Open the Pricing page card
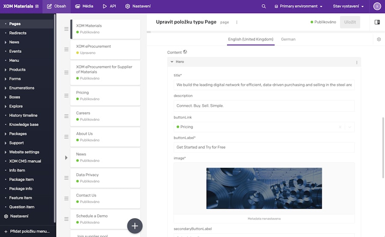This screenshot has width=385, height=237. click(x=105, y=96)
